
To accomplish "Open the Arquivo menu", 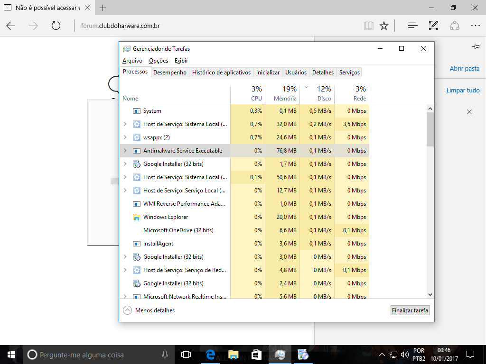I will point(132,61).
